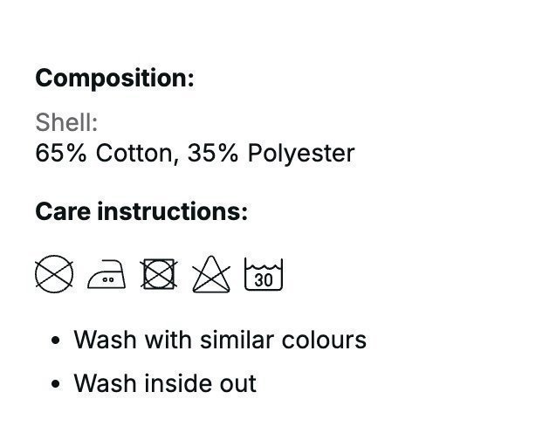
Task: Click the bullet before 'Wash inside out'
Action: pos(56,384)
